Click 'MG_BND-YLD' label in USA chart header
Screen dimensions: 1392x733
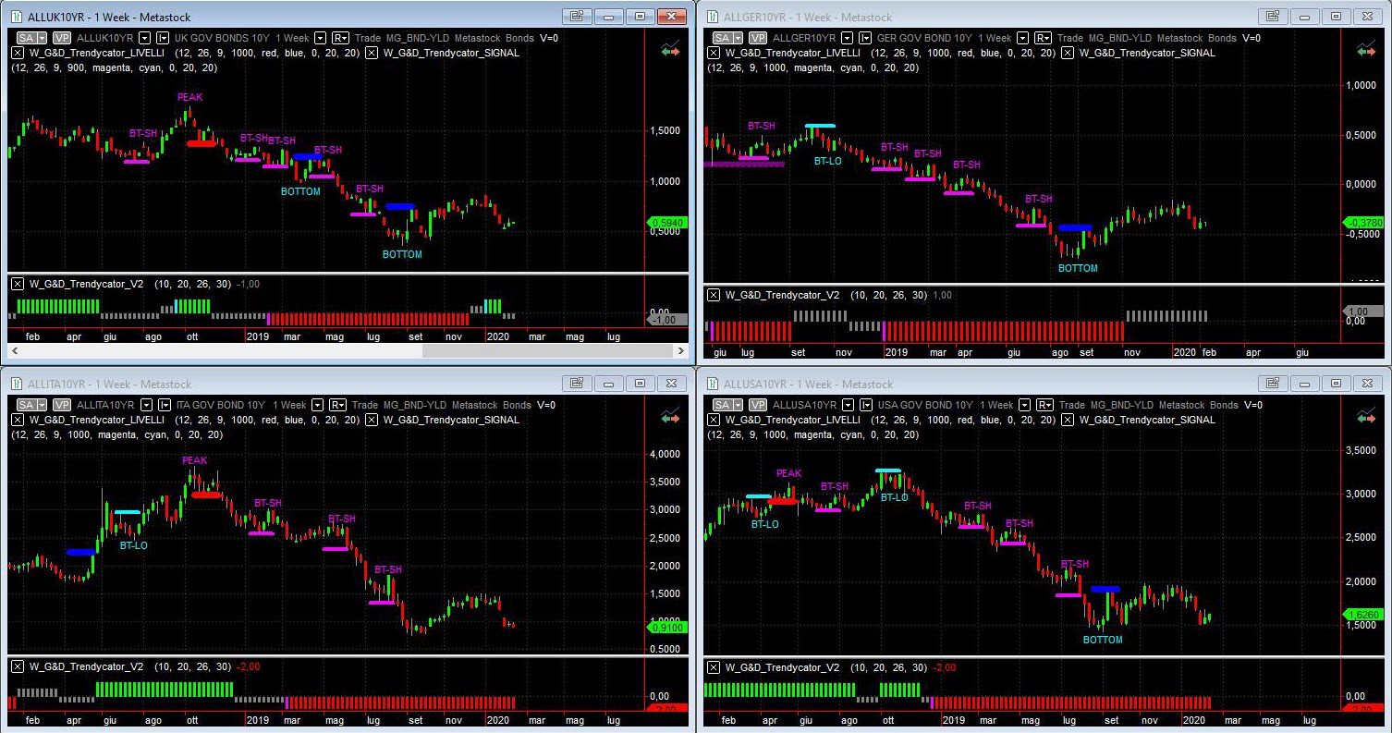coord(1121,405)
